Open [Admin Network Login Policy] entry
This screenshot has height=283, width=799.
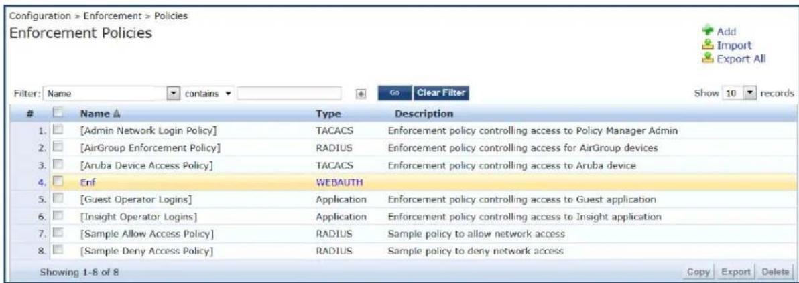pos(148,131)
